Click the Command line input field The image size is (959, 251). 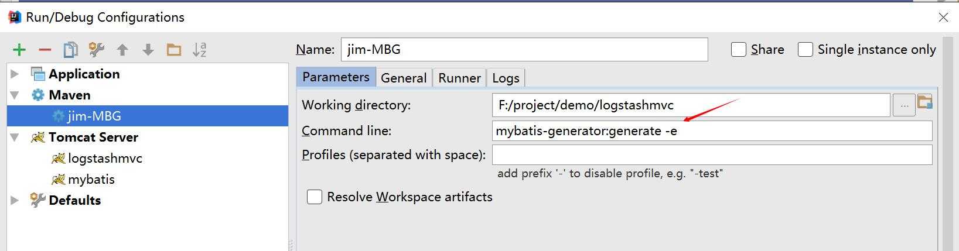(712, 131)
